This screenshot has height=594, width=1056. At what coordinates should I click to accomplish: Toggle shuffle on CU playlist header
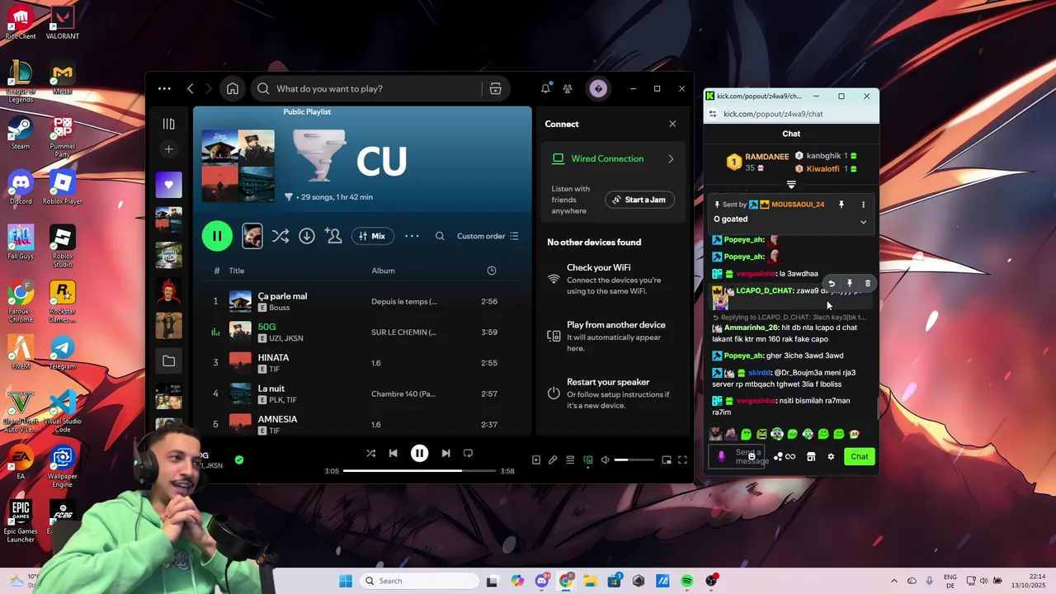point(280,236)
